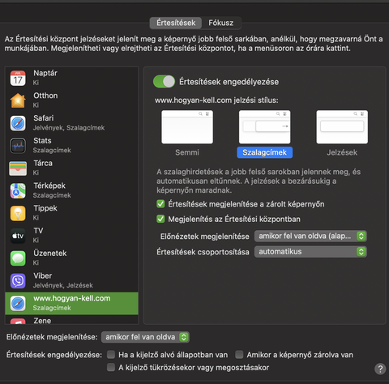Image resolution: width=389 pixels, height=384 pixels.
Task: Switch to the Fókusz tab
Action: [x=221, y=23]
